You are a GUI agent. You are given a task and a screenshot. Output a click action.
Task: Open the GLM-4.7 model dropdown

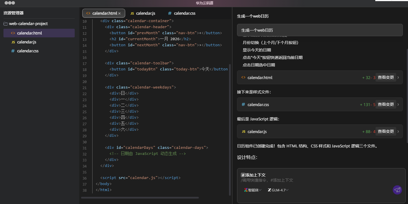click(278, 190)
